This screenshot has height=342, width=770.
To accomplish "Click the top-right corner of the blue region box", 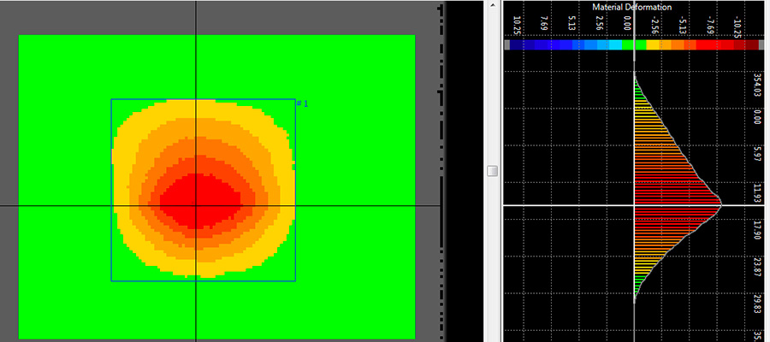I will 295,100.
